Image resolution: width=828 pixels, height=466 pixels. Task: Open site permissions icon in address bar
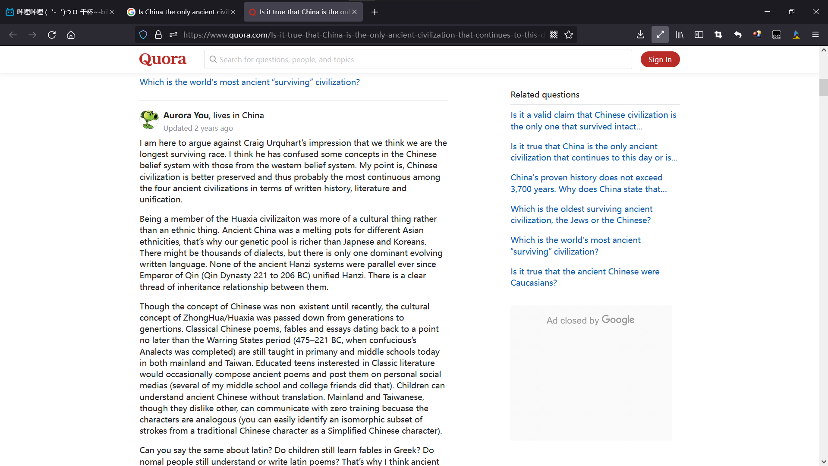[173, 35]
